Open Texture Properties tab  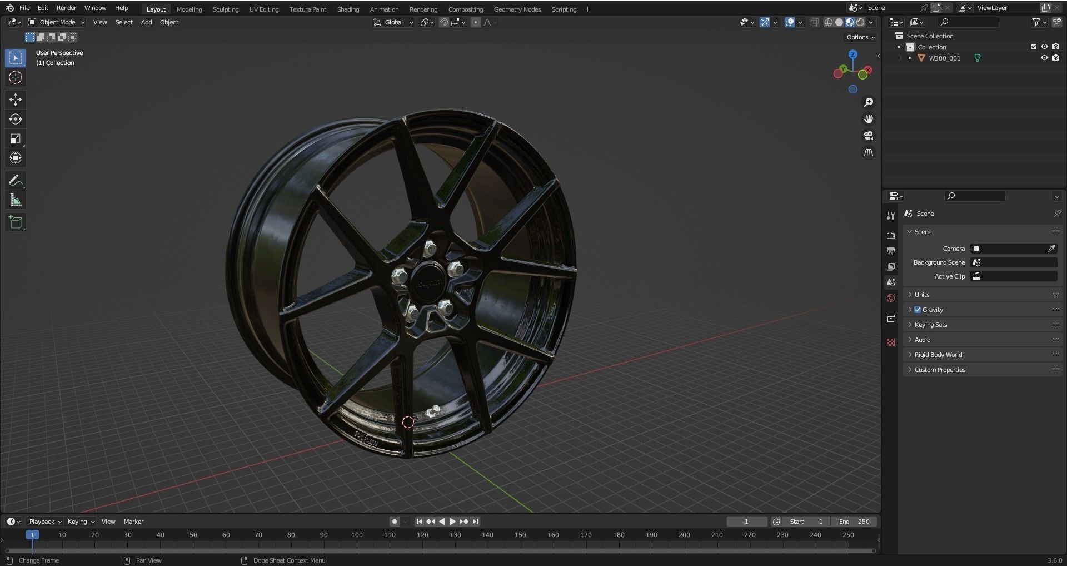pos(891,342)
